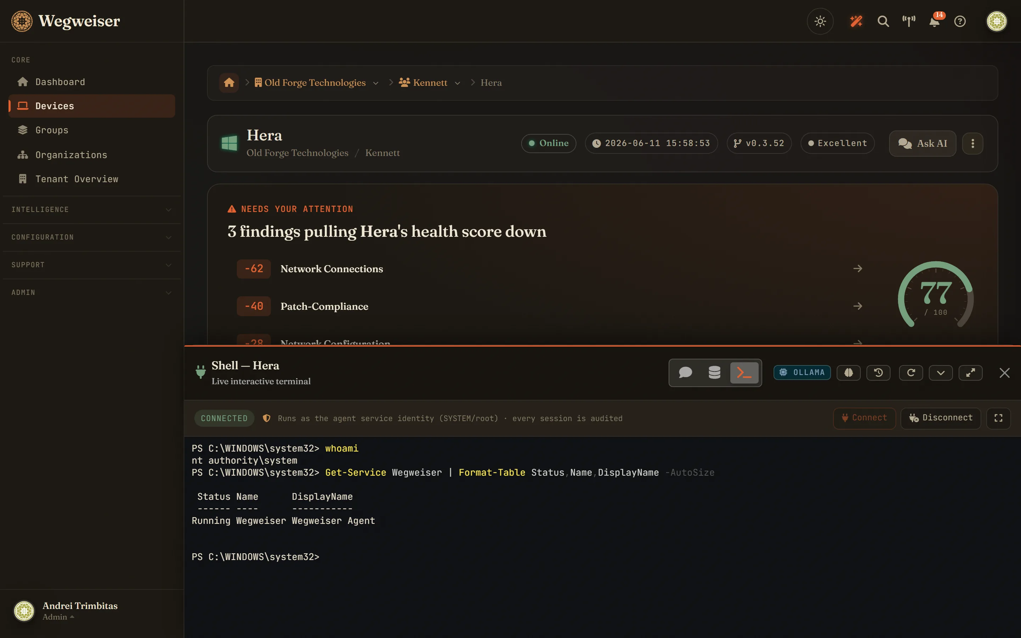Screen dimensions: 1021x638
Task: Click the whoami command in the terminal
Action: click(342, 448)
